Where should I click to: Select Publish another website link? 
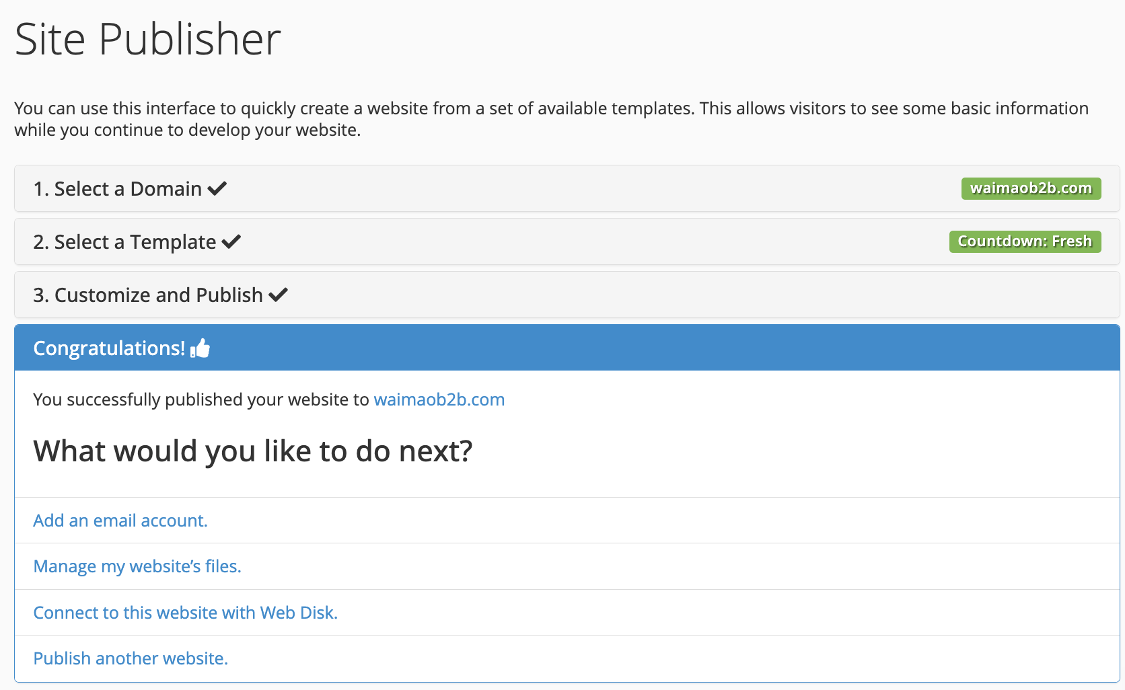point(131,658)
